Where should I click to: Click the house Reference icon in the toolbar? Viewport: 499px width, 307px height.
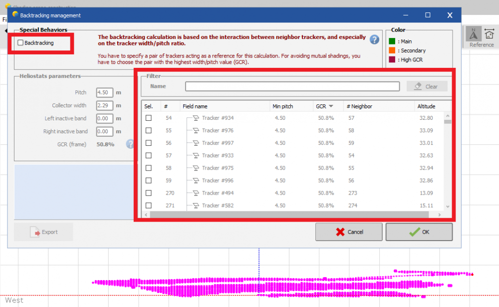coord(489,33)
